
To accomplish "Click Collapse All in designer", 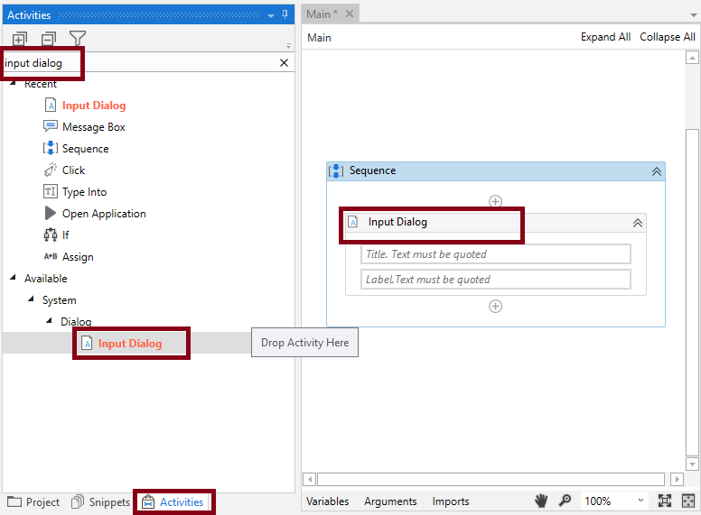I will tap(667, 37).
